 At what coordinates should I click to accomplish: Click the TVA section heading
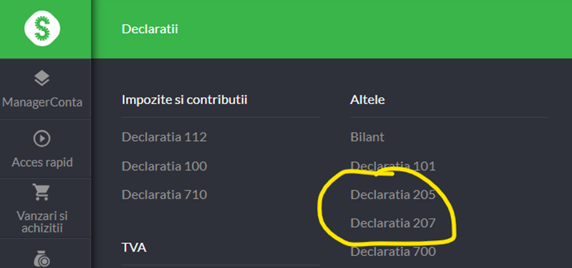point(134,248)
